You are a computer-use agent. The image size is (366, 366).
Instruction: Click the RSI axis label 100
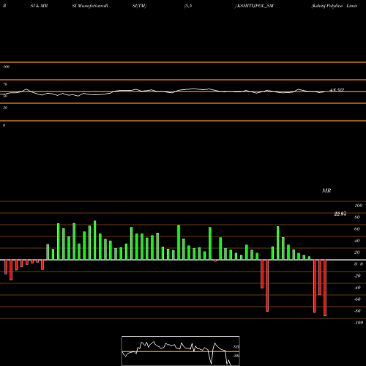click(x=6, y=67)
